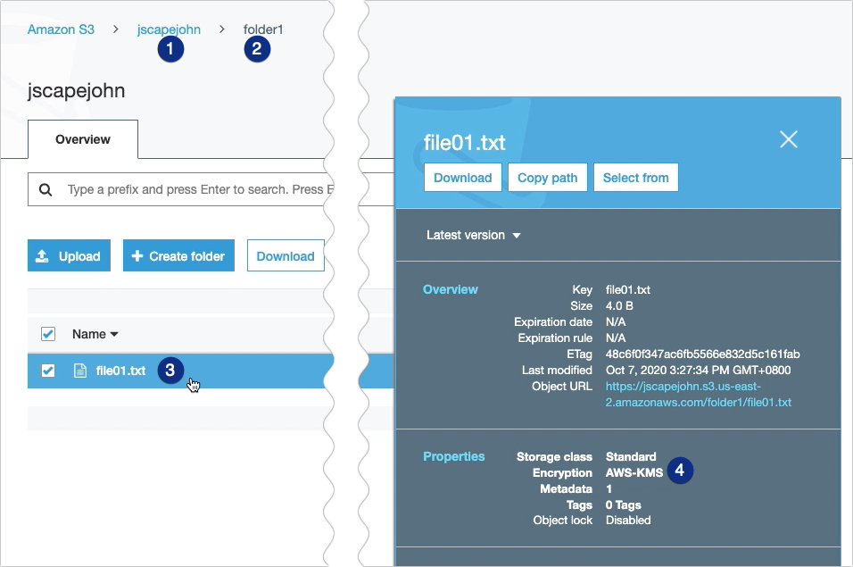The image size is (853, 567).
Task: Toggle the select-all checkbox in header
Action: point(48,334)
